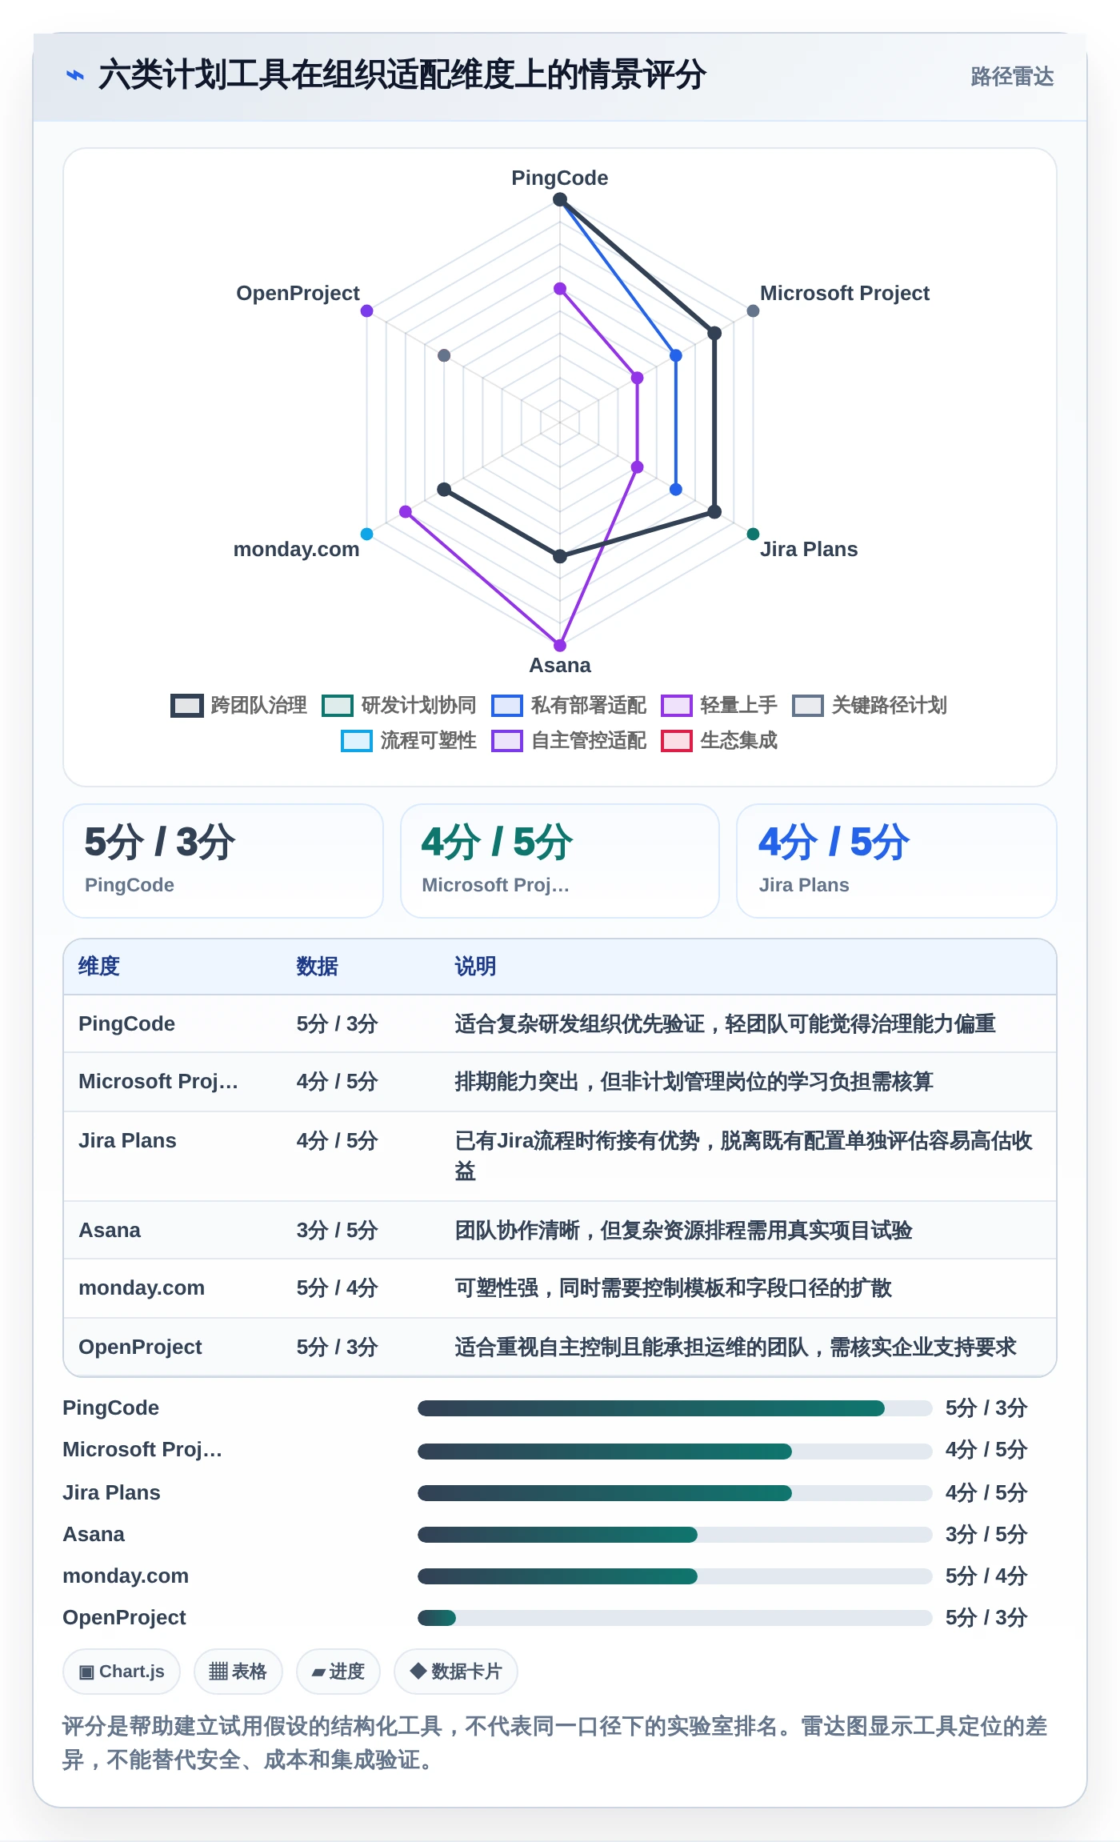Click the Jira Plans axis label on the radar
The height and width of the screenshot is (1842, 1120).
(809, 549)
